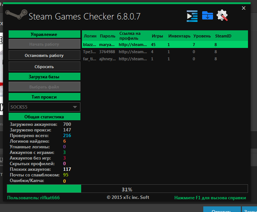Click profile link in the Тре3... row
The width and height of the screenshot is (257, 212).
tap(133, 52)
